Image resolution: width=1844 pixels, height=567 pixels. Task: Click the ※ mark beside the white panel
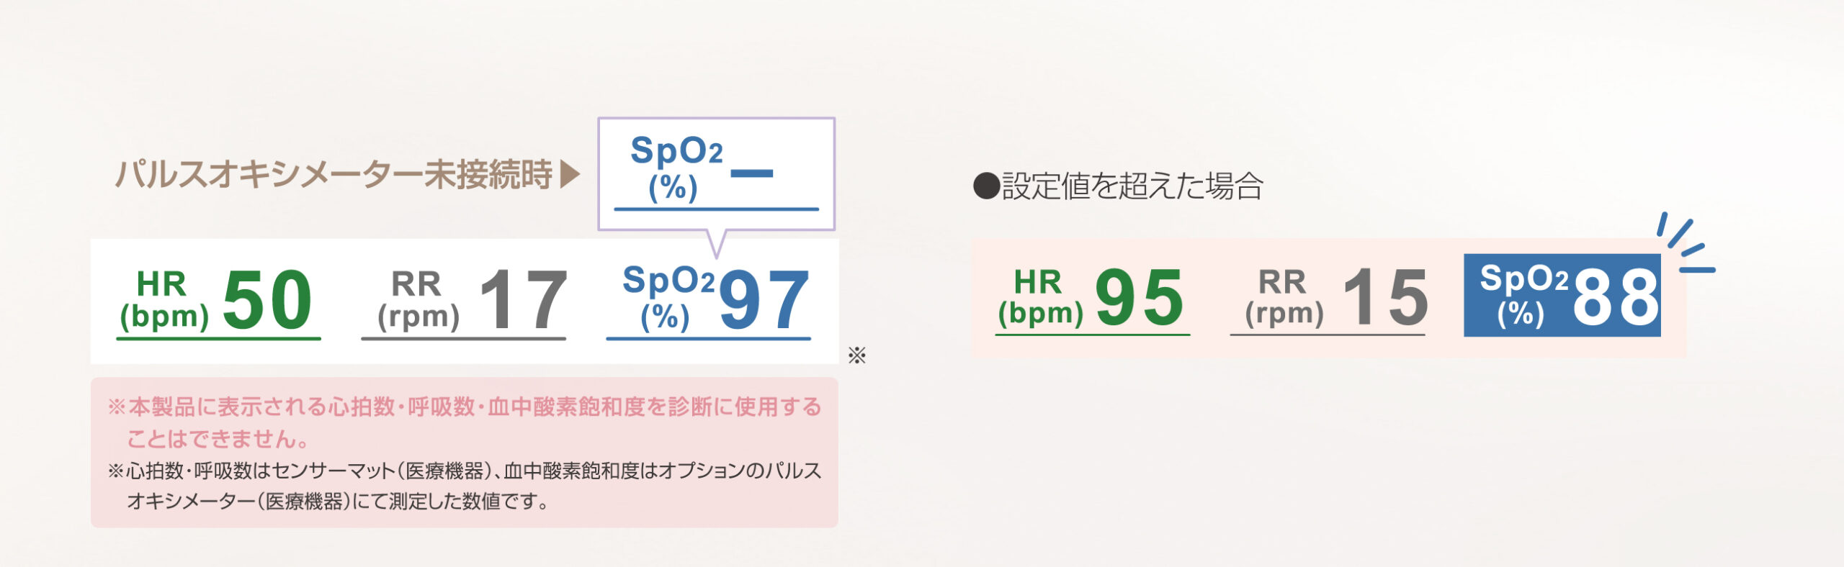click(x=856, y=355)
